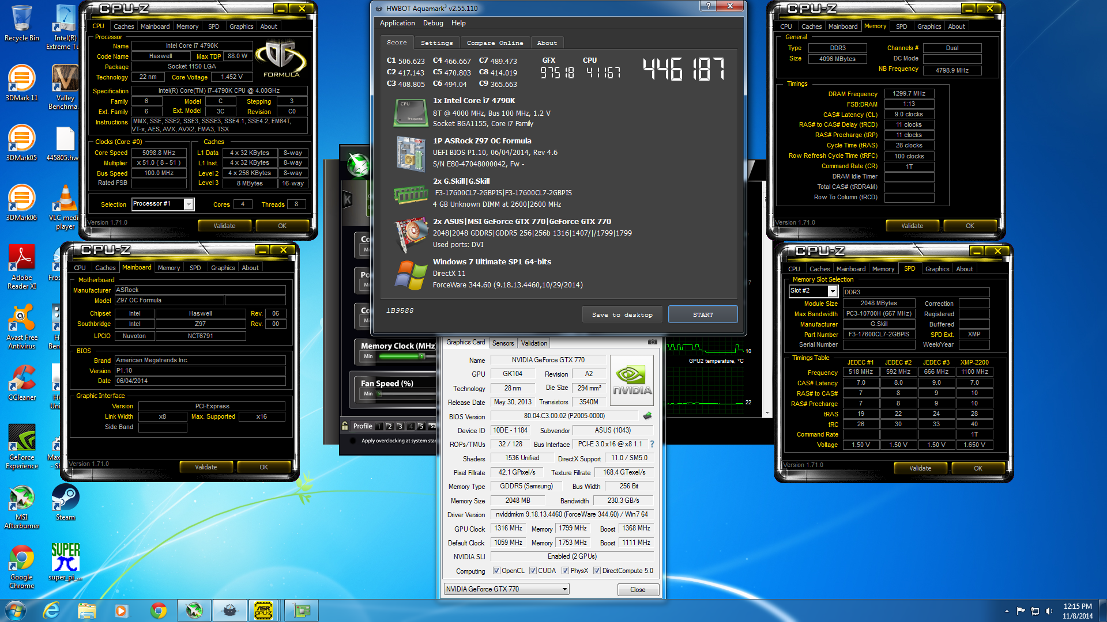Show hidden tray icons arrow
1107x622 pixels.
click(x=1007, y=611)
